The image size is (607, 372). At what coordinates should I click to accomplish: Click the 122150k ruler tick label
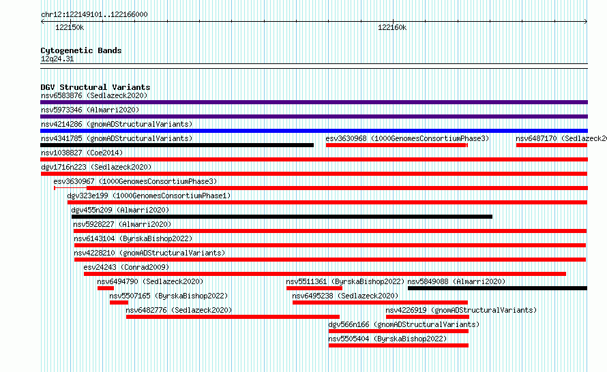coord(70,27)
